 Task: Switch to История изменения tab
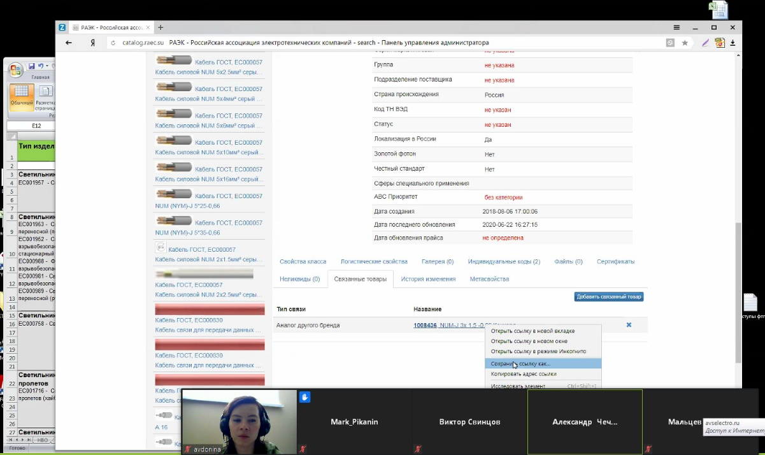(428, 278)
